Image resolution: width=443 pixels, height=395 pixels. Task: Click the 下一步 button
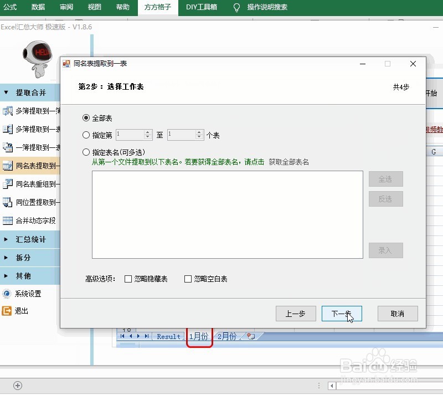[x=342, y=314]
